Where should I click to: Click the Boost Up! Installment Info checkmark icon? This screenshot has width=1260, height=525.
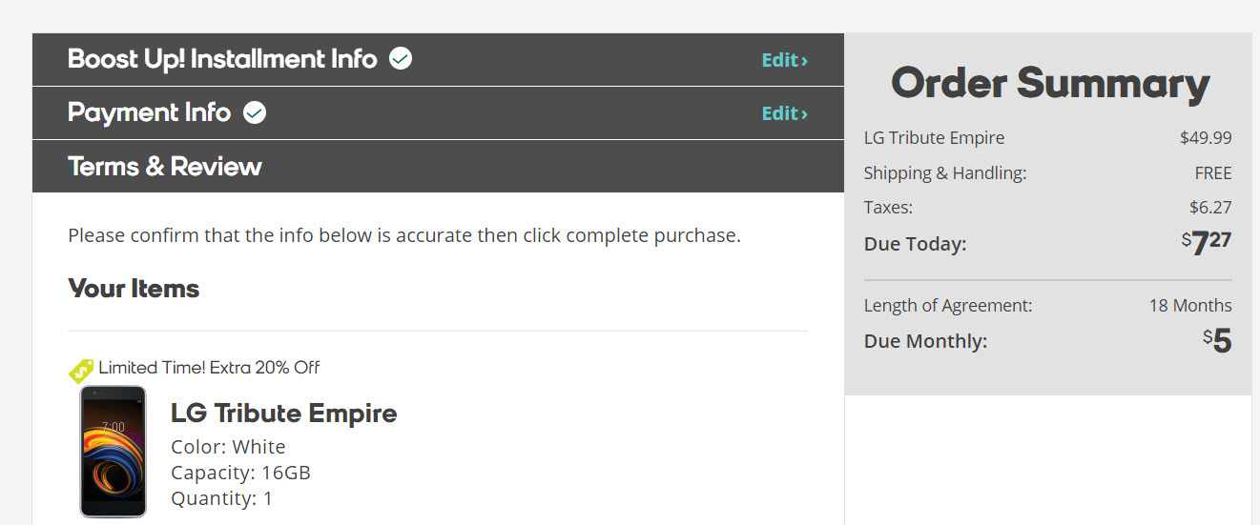tap(401, 59)
